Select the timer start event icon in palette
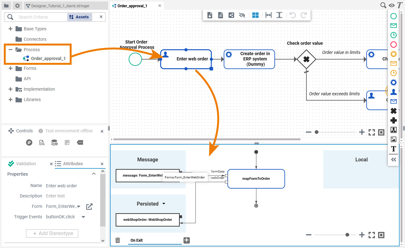 pos(393,35)
